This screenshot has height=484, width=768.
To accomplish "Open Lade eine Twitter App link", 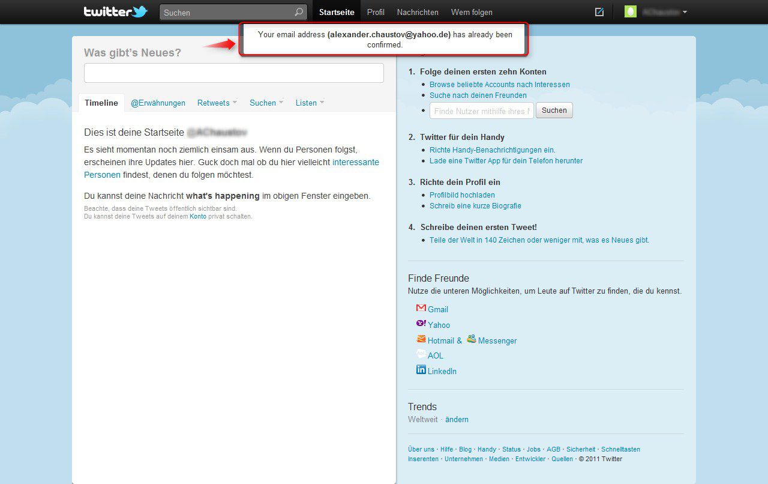I will tap(506, 161).
